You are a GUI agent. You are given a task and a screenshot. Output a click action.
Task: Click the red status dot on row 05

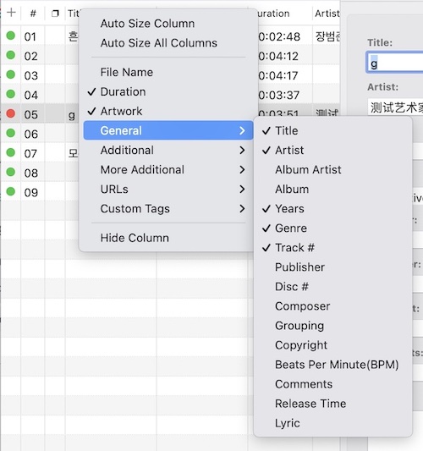pyautogui.click(x=11, y=113)
